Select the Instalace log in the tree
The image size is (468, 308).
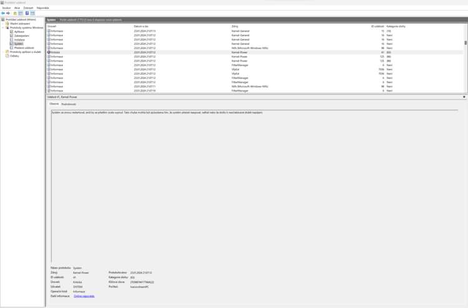pos(19,40)
